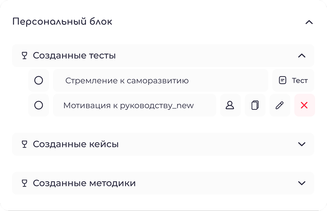This screenshot has height=211, width=327.
Task: Collapse the Созданные тесты chevron
Action: (302, 56)
